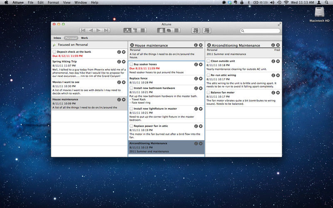Click the previous (back) arrow toolbar button
Image resolution: width=333 pixels, height=208 pixels.
(x=91, y=30)
